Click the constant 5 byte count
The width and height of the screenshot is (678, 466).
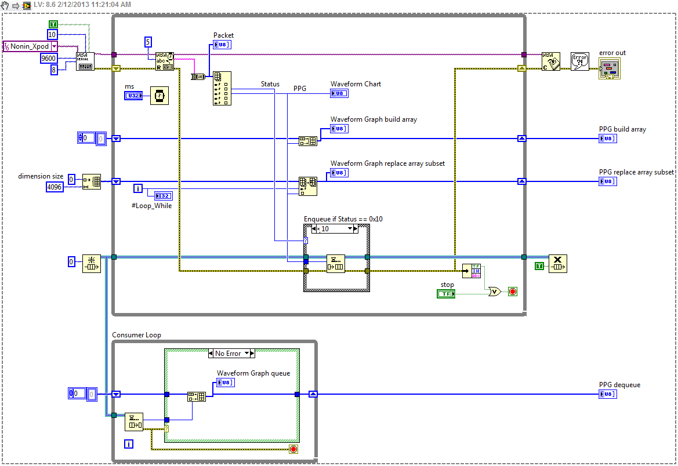[x=148, y=42]
